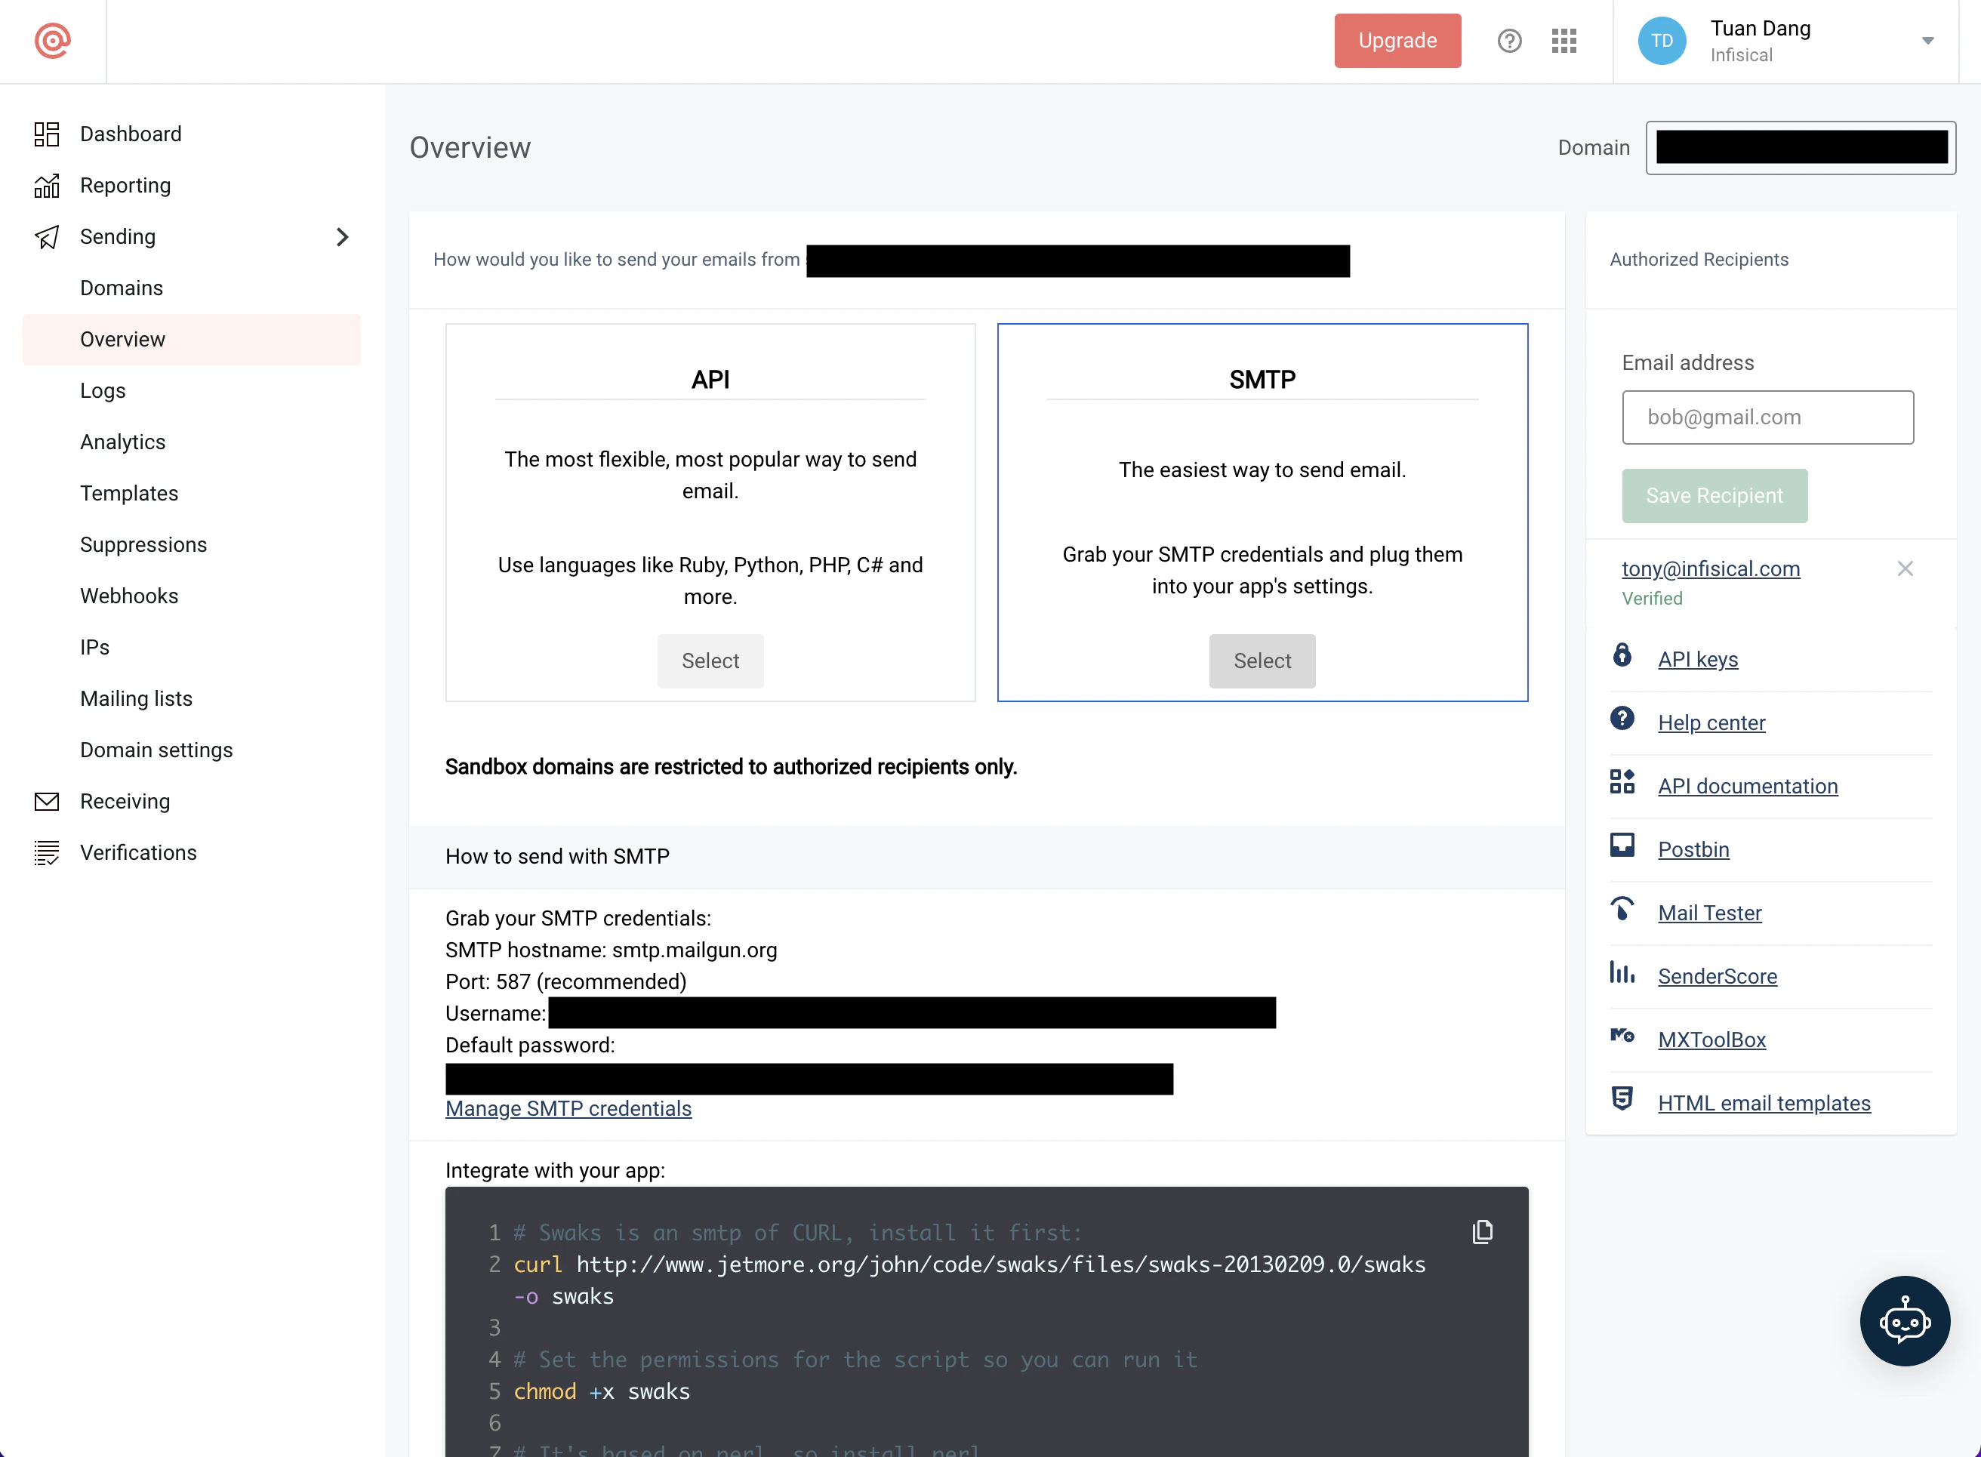Go to Logs in the sidebar
Screen dimensions: 1981x1457
103,391
